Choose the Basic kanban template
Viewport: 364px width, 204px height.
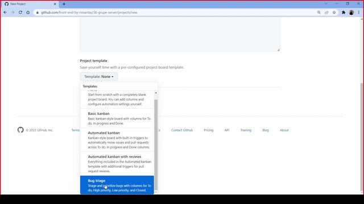pyautogui.click(x=117, y=118)
